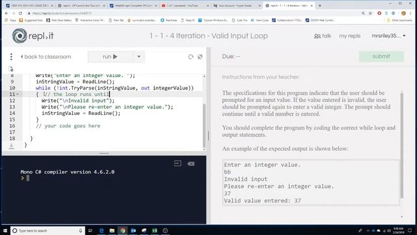The image size is (417, 235).
Task: Open Task View on taskbar
Action: 90,230
